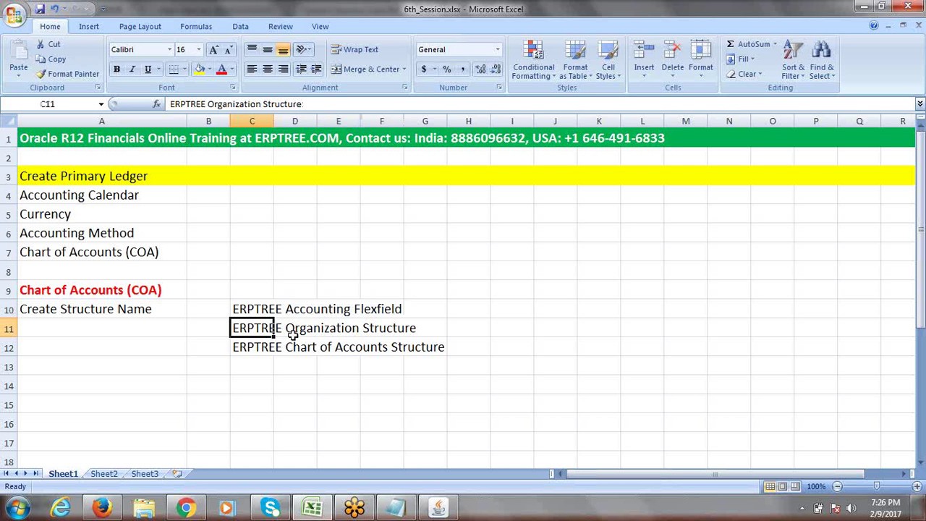Open Cell Styles gallery
Screen dimensions: 926x521
(x=608, y=60)
